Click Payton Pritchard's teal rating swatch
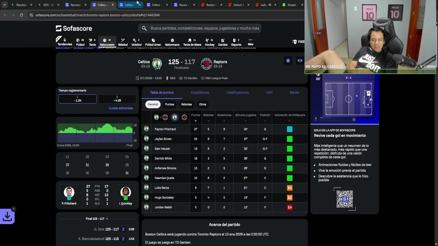The width and height of the screenshot is (438, 246). (x=289, y=129)
